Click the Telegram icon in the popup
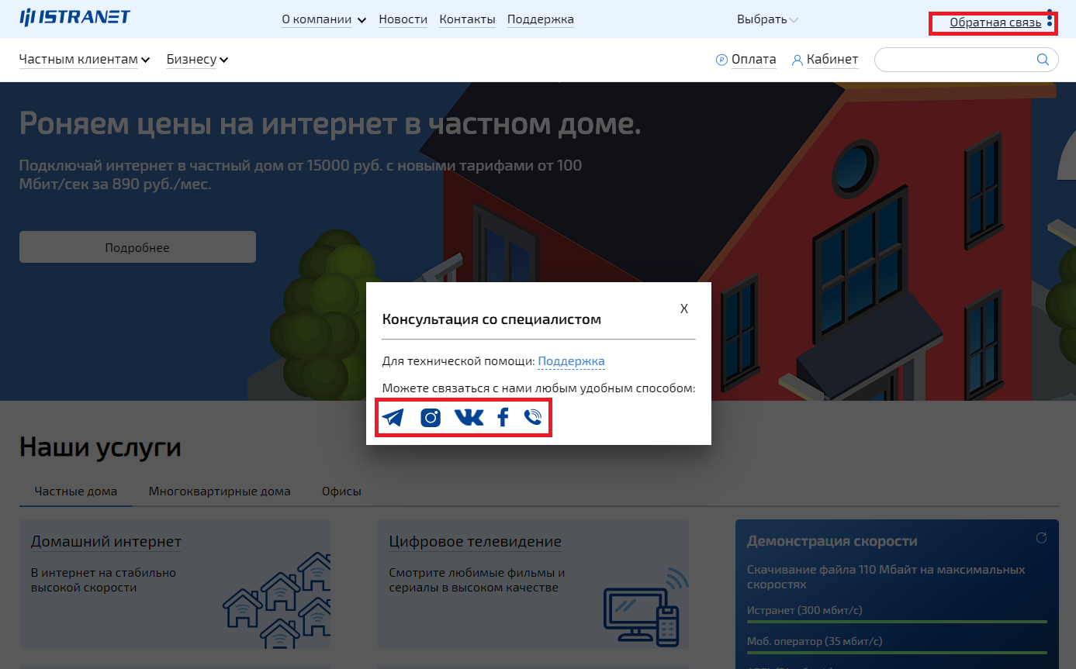 click(393, 418)
